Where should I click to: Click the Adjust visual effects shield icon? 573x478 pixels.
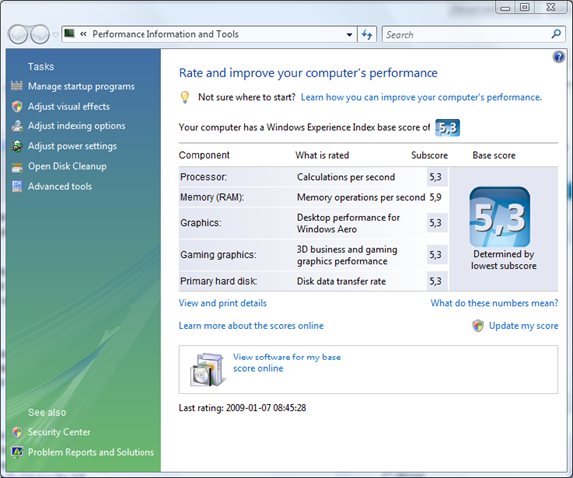pyautogui.click(x=17, y=106)
